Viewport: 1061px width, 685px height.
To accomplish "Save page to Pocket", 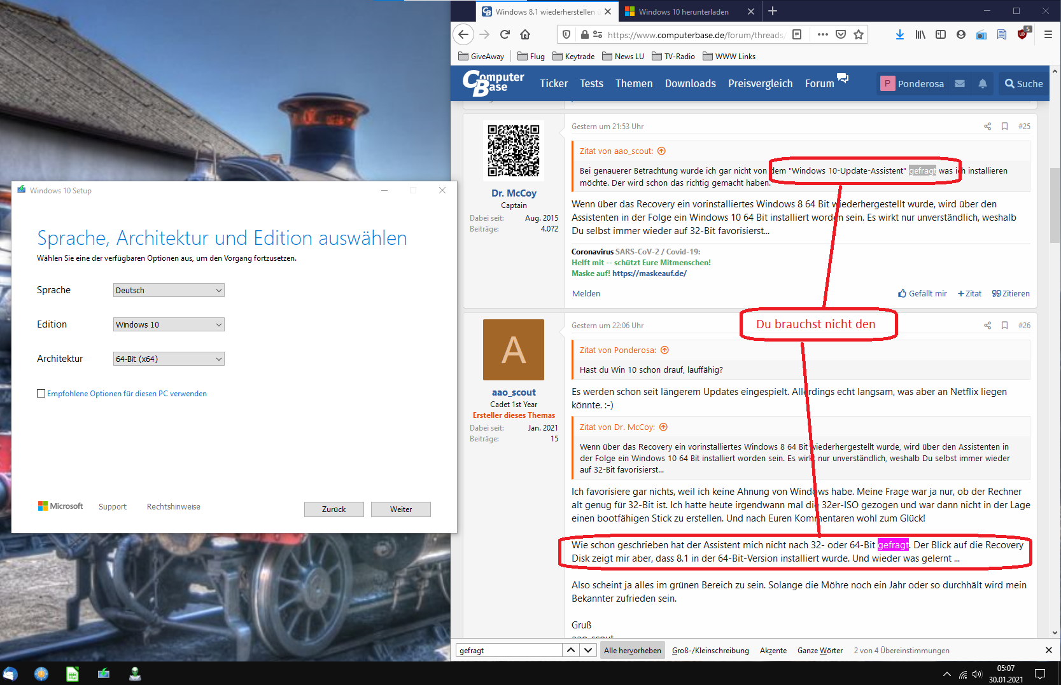I will pos(841,34).
